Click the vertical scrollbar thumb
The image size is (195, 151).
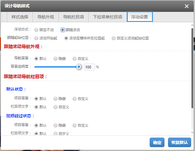(192, 68)
